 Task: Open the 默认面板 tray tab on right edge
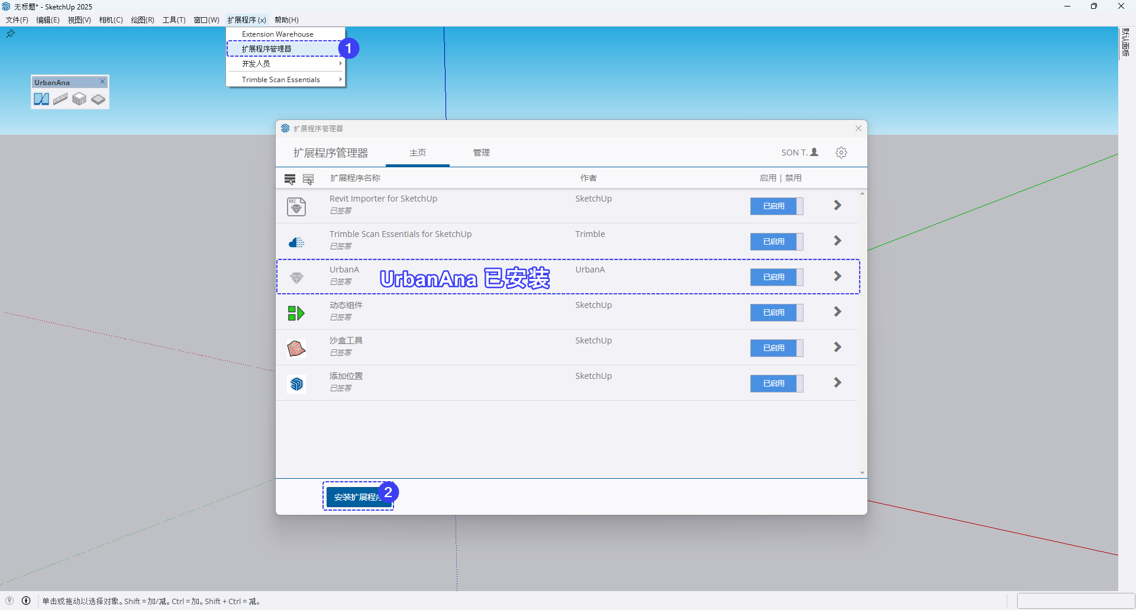coord(1126,43)
